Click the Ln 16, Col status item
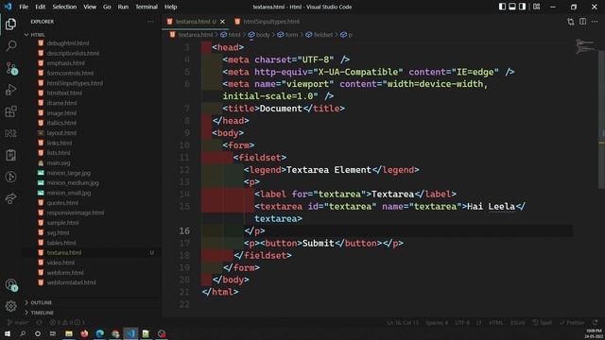The image size is (605, 340). click(403, 322)
